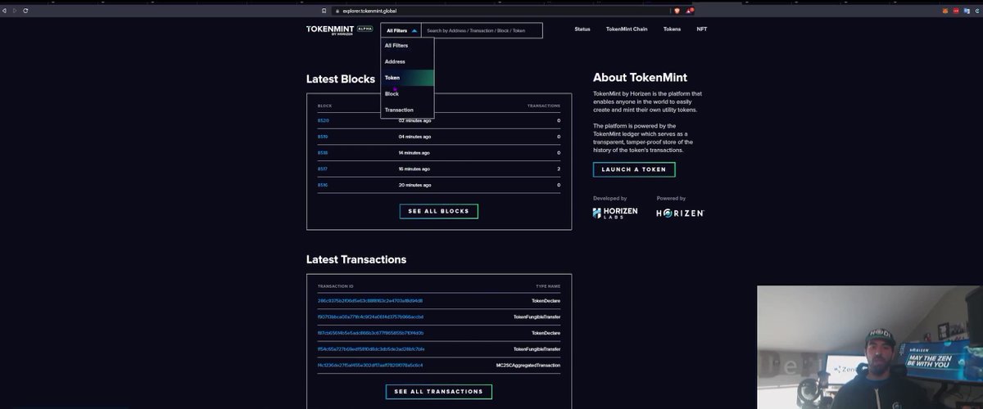Open the Status nav link

[x=582, y=29]
